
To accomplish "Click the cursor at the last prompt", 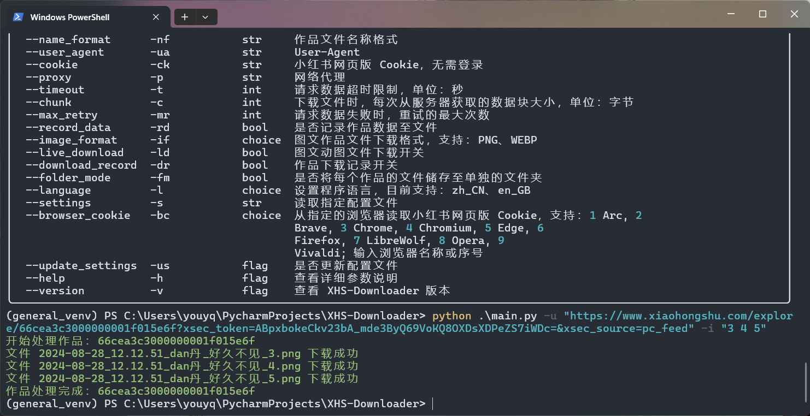I will click(x=432, y=404).
